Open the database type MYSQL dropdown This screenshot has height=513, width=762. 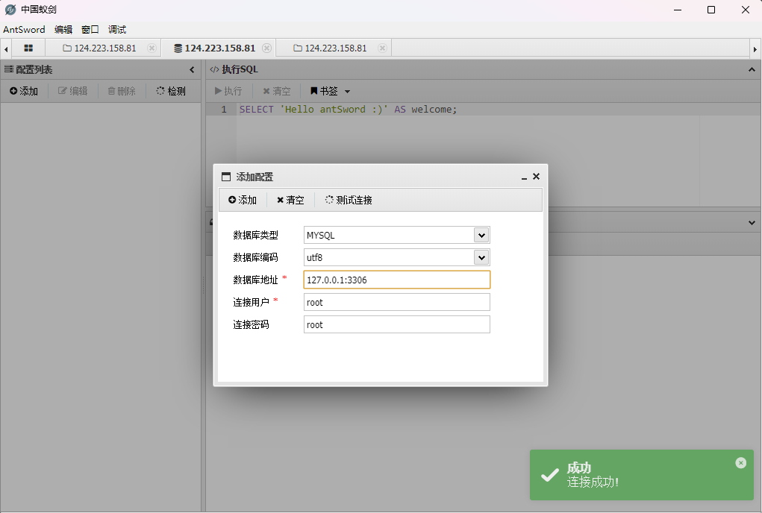(481, 235)
